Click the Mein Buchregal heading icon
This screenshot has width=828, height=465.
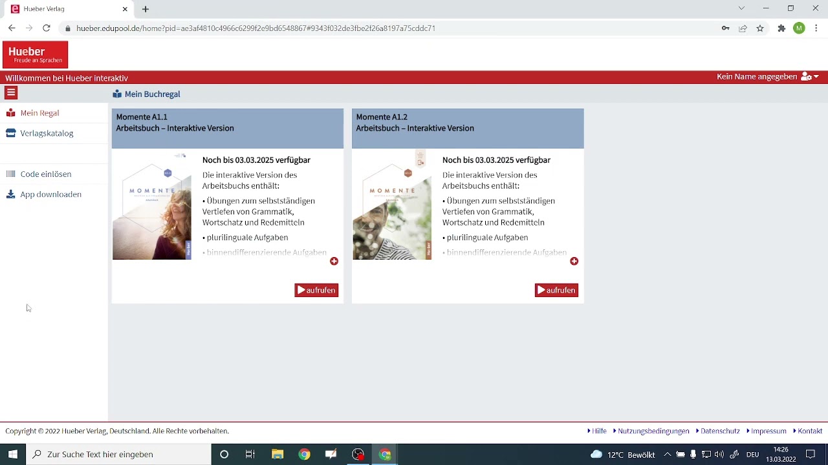coord(117,94)
